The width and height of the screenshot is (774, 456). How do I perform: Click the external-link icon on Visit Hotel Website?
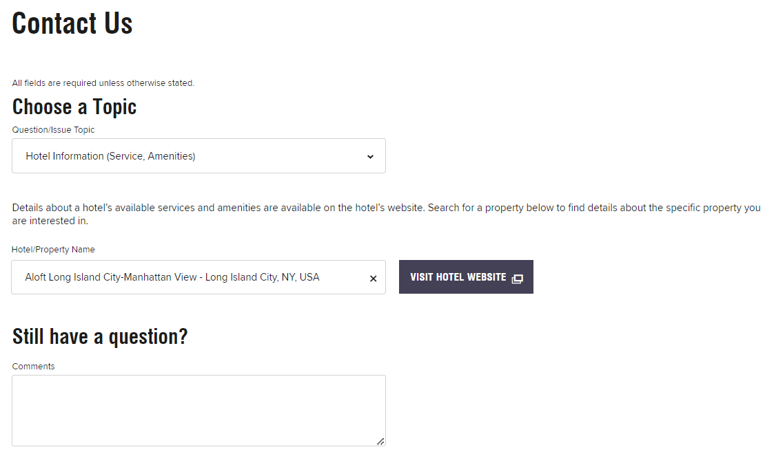click(x=518, y=278)
